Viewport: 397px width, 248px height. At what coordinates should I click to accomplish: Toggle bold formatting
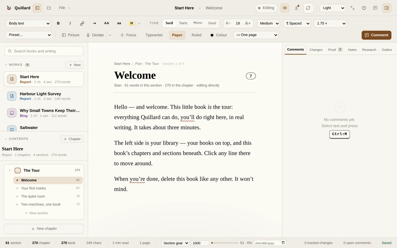(58, 23)
